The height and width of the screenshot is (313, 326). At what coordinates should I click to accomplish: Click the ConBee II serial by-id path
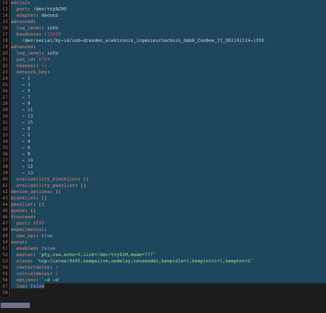(x=143, y=40)
